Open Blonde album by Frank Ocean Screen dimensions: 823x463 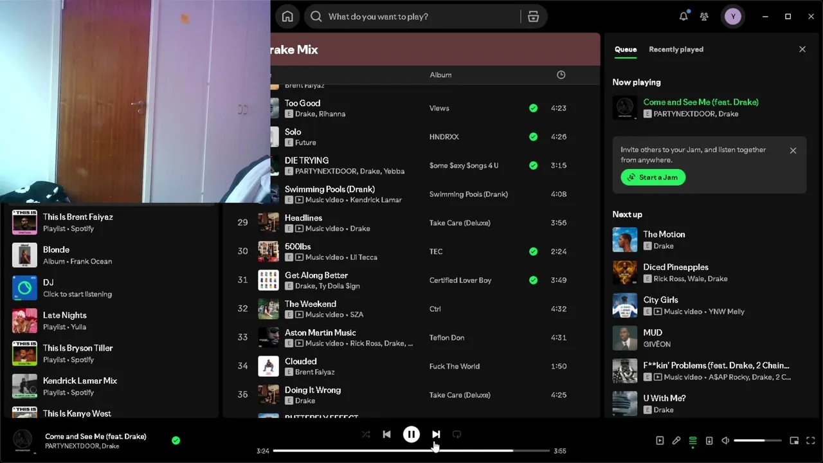[x=111, y=255]
